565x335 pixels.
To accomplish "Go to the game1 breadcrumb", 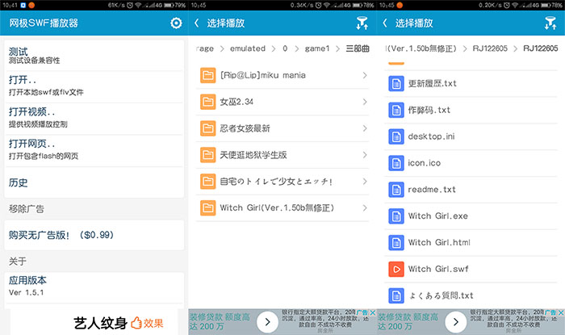I will pyautogui.click(x=317, y=48).
